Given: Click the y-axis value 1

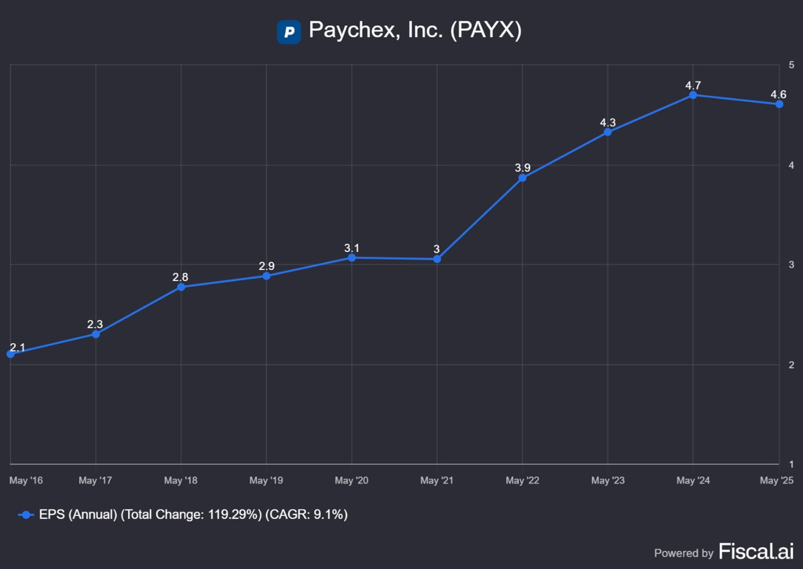Looking at the screenshot, I should [x=791, y=464].
